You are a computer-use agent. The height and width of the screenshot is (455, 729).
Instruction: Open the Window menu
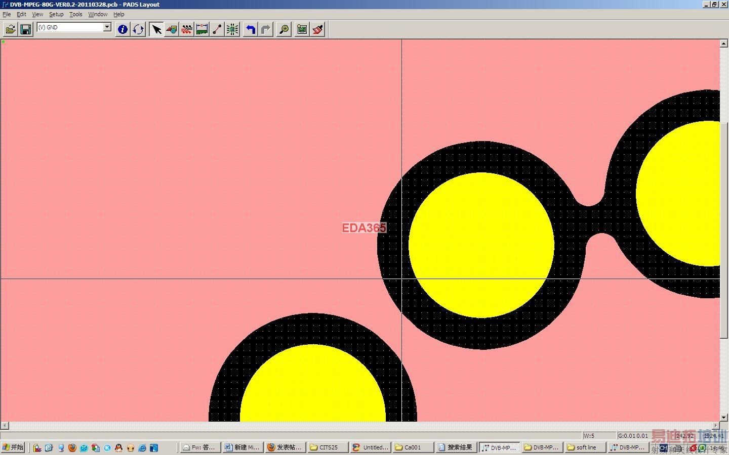(x=98, y=14)
